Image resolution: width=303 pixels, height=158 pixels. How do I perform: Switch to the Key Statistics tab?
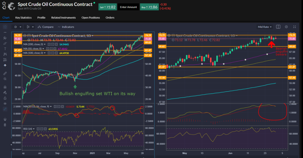pos(23,18)
